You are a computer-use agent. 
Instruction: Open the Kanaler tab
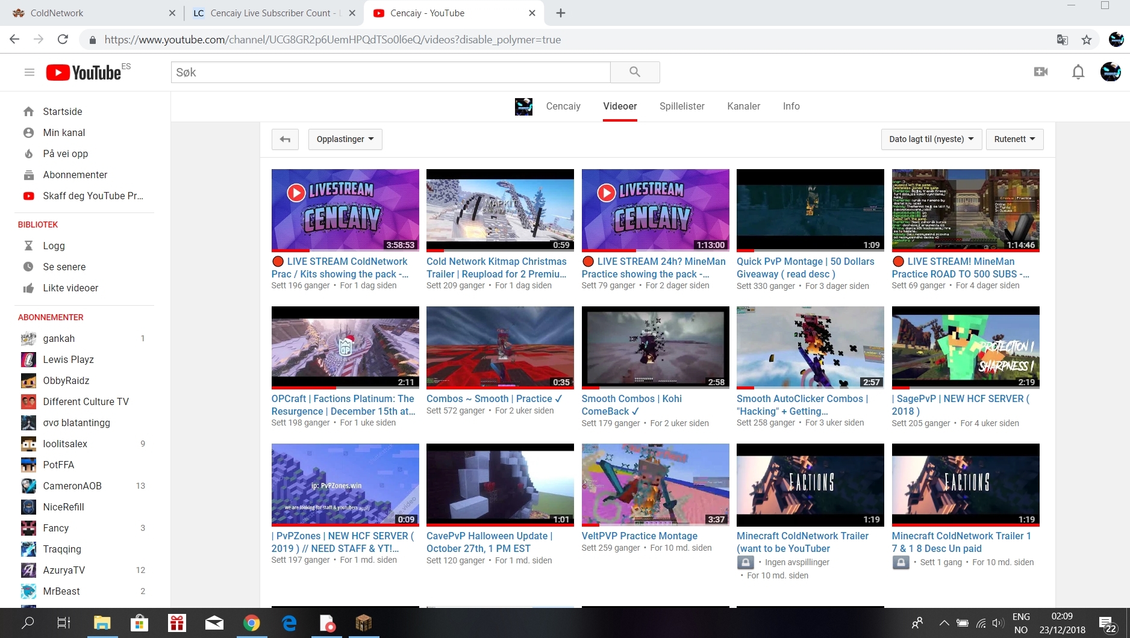click(x=743, y=107)
